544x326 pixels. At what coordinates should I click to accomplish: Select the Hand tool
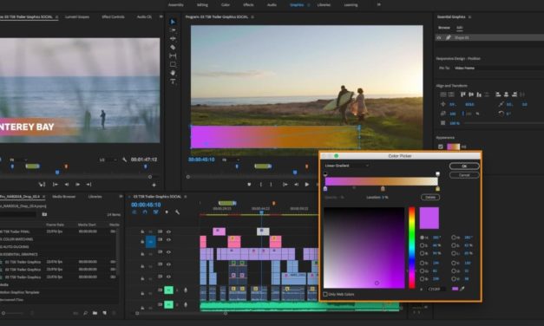[173, 73]
